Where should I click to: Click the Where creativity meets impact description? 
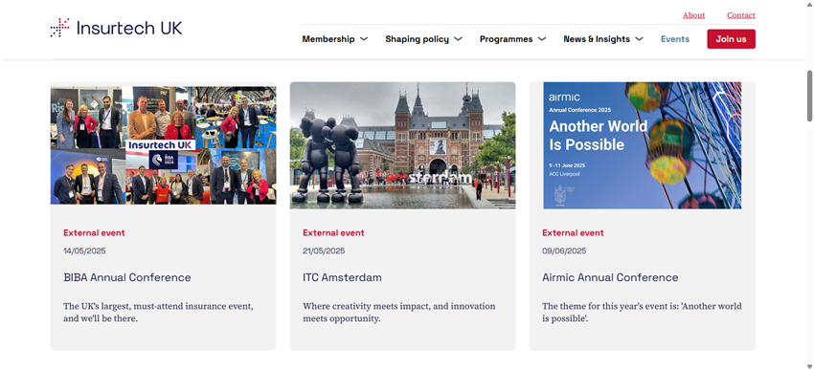(398, 312)
